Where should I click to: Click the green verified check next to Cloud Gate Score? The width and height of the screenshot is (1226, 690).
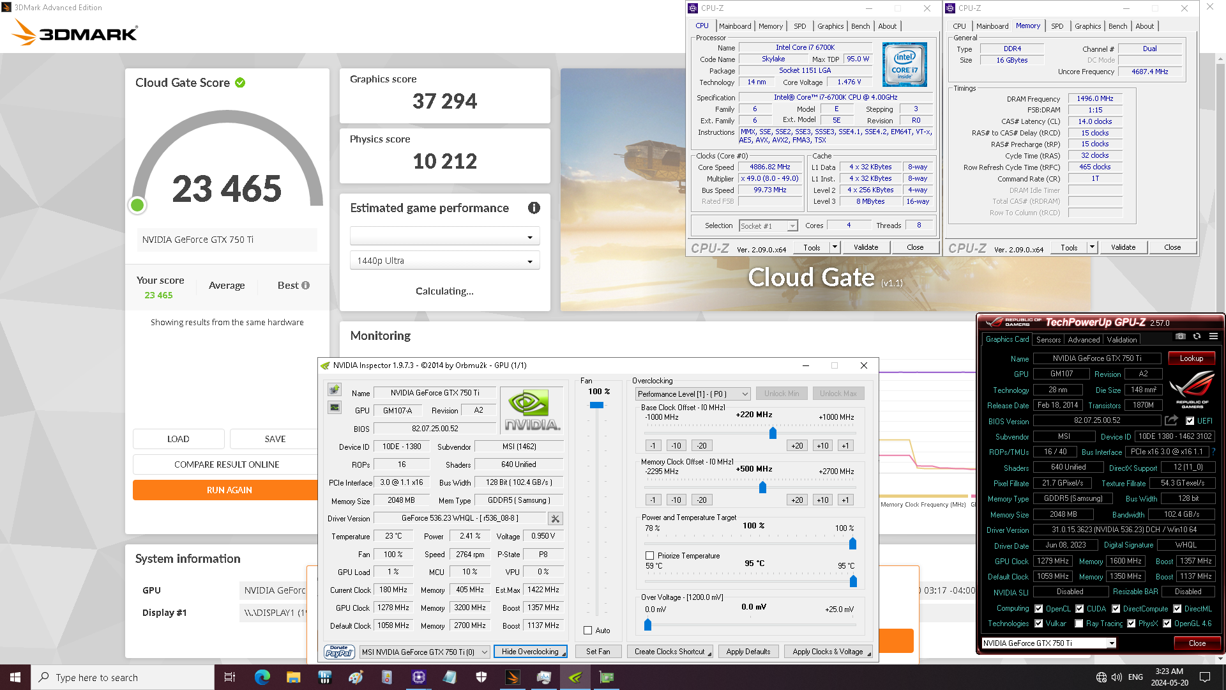click(240, 82)
